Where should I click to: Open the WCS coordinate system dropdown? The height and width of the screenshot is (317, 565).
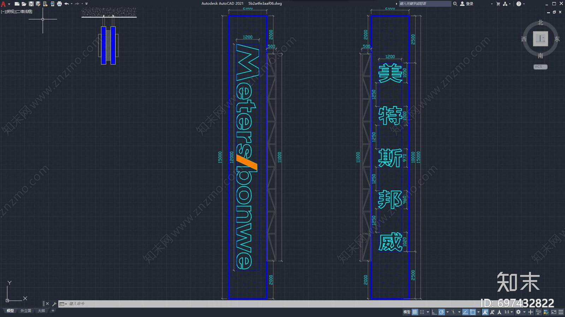coord(540,67)
